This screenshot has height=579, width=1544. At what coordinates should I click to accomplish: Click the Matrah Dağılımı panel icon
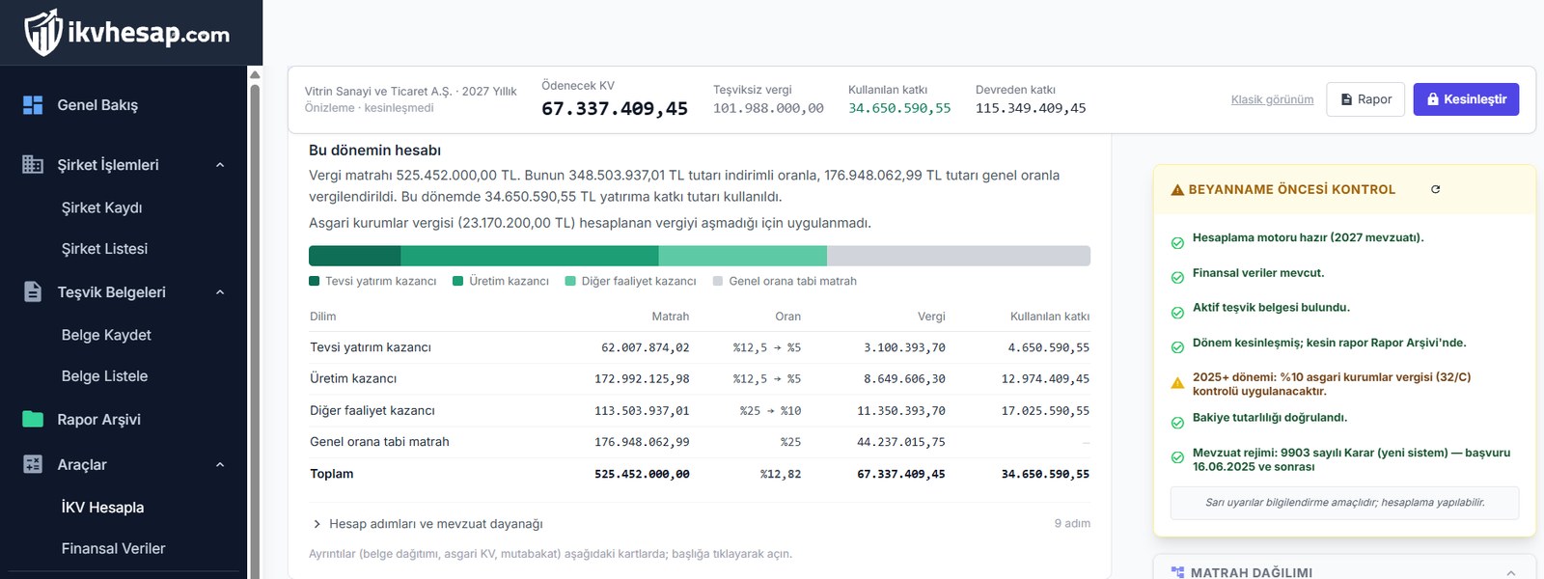point(1177,572)
